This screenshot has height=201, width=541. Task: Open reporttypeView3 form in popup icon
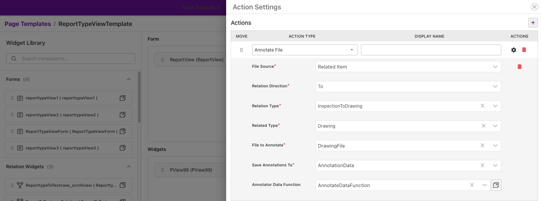point(122,148)
